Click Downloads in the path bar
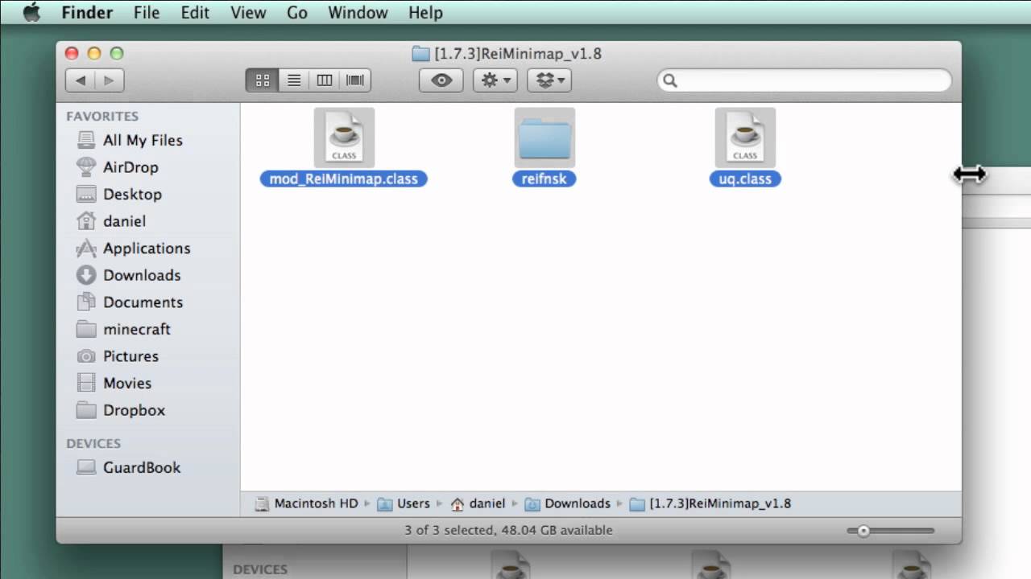Screen dimensions: 1031x579 click(x=568, y=503)
